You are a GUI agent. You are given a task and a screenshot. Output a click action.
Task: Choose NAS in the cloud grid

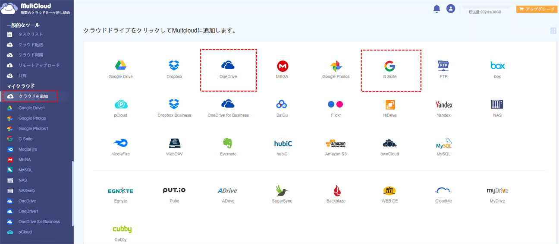tap(497, 108)
